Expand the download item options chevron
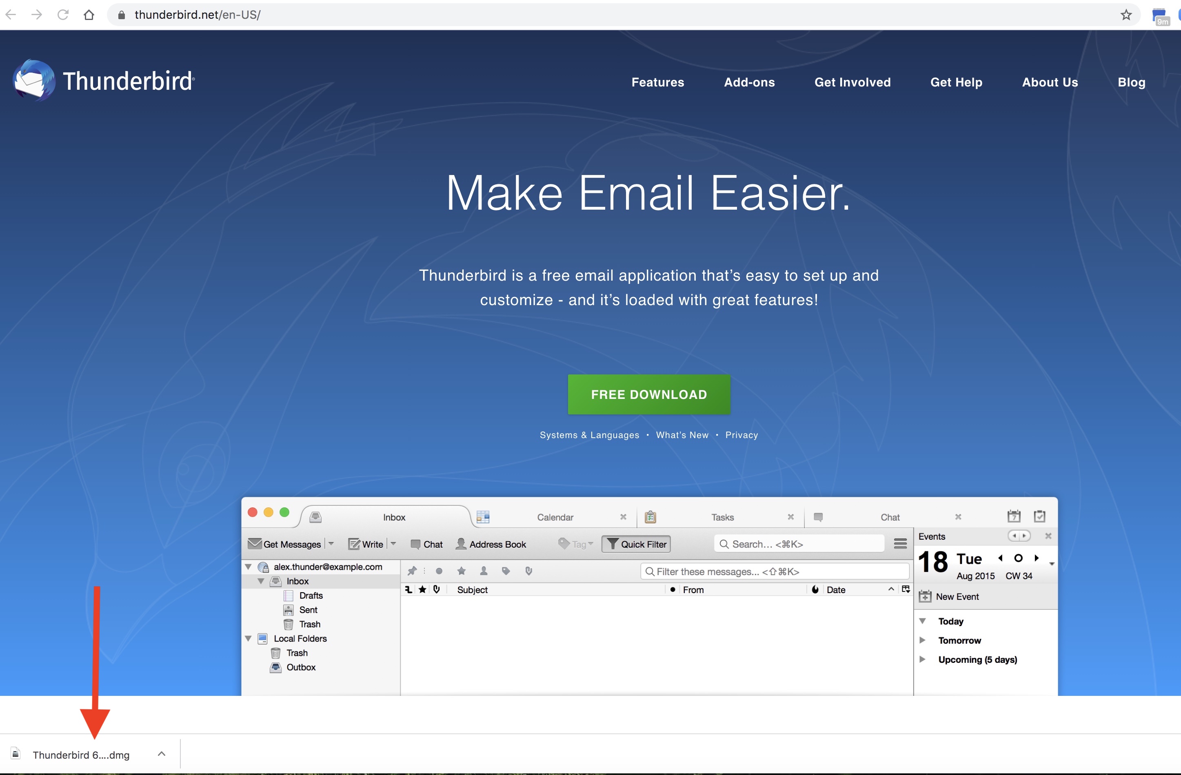This screenshot has height=775, width=1181. click(161, 754)
